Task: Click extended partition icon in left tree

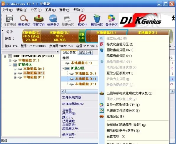Action: pyautogui.click(x=15, y=65)
